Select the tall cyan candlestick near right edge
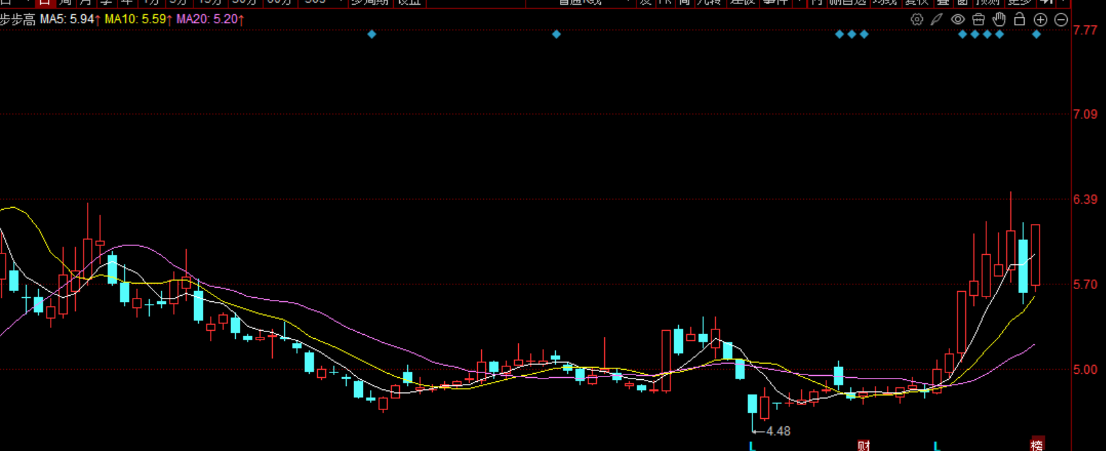1106x451 pixels. 1023,266
